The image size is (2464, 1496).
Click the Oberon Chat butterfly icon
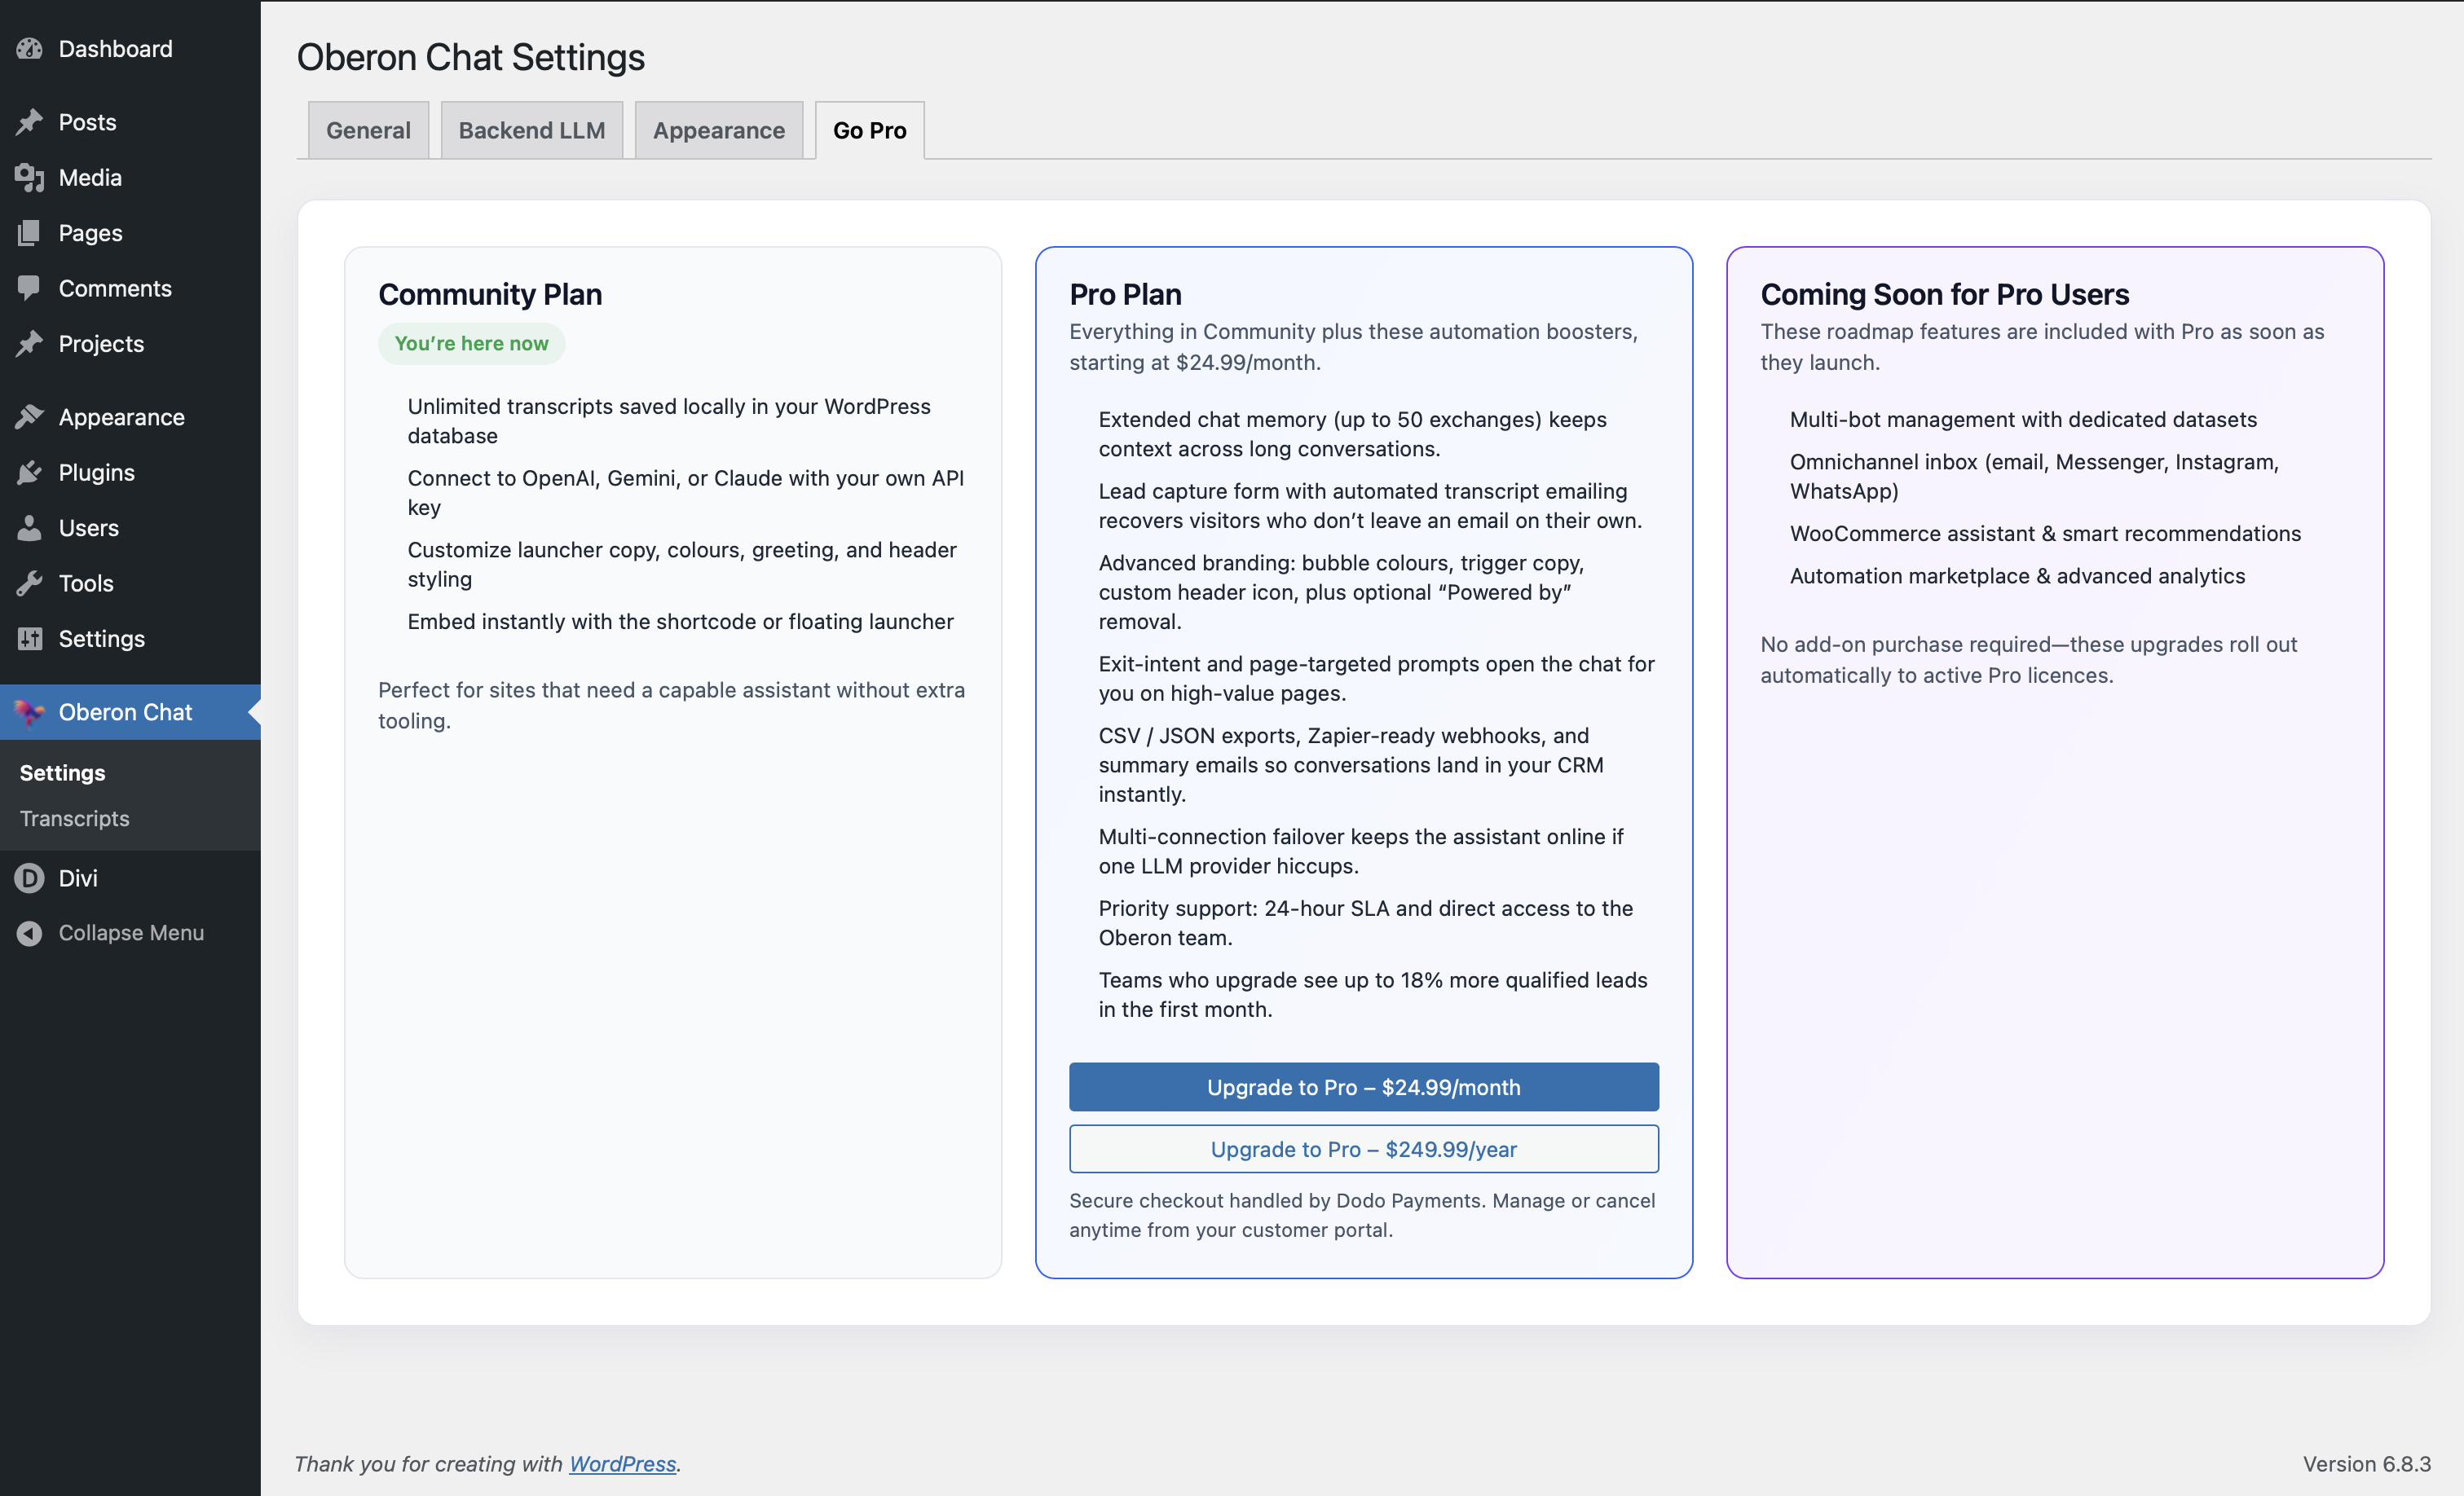29,712
